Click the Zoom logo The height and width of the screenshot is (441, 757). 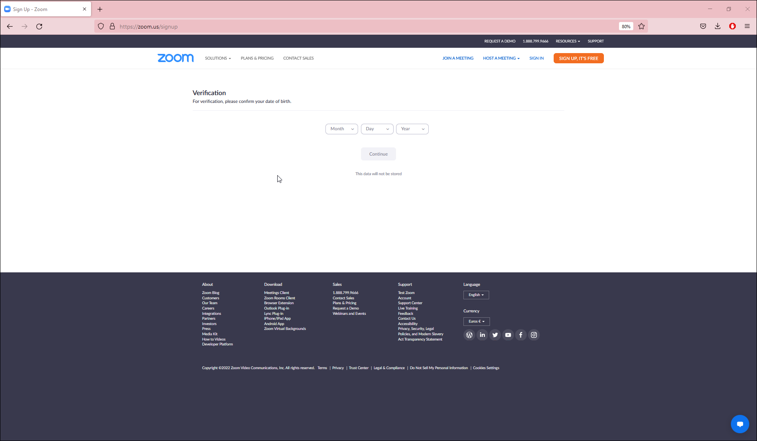pos(176,58)
